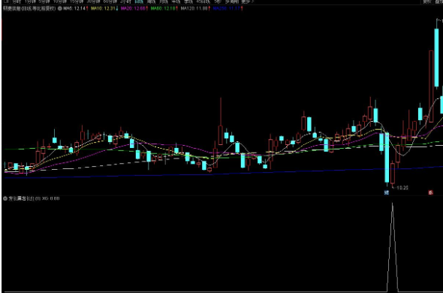Click the red marker badge near the chart bottom right
Screen dimensions: 443x293
(x=430, y=192)
